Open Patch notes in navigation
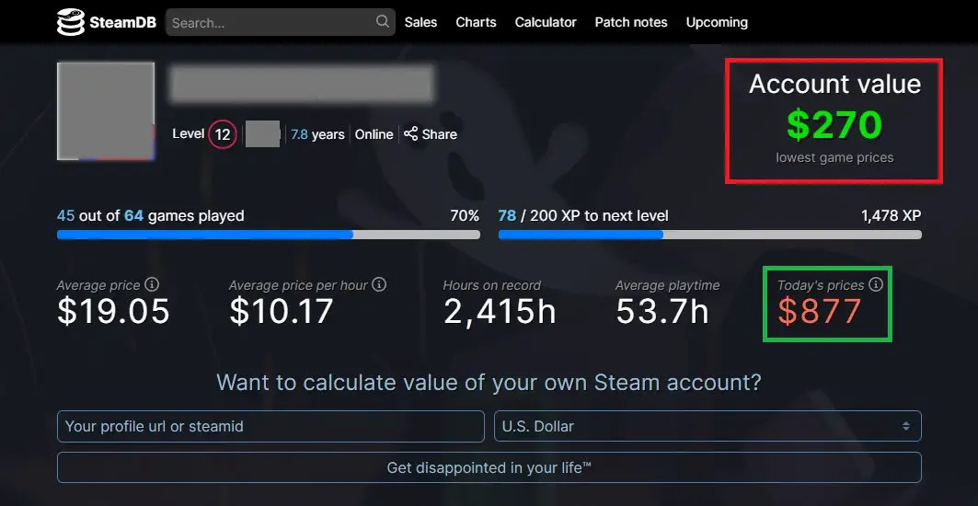Image resolution: width=978 pixels, height=506 pixels. 631,22
